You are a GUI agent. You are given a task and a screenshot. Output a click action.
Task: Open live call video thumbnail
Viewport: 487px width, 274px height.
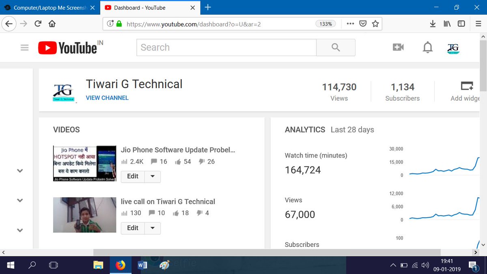[85, 215]
